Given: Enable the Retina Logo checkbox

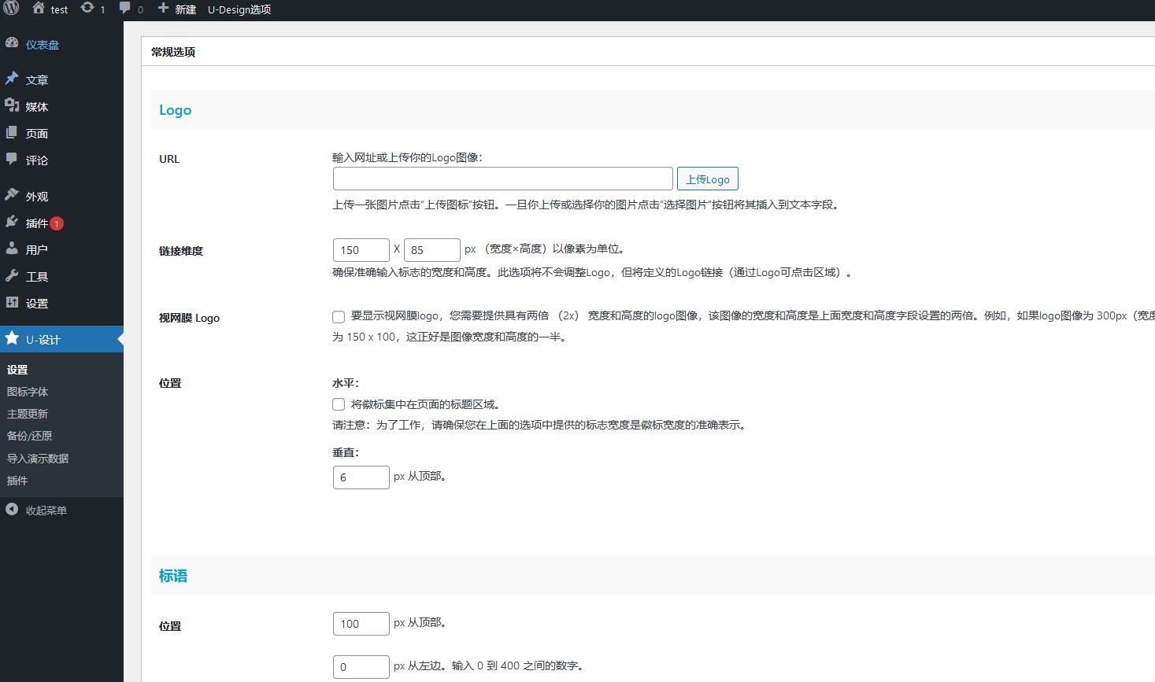Looking at the screenshot, I should point(339,317).
